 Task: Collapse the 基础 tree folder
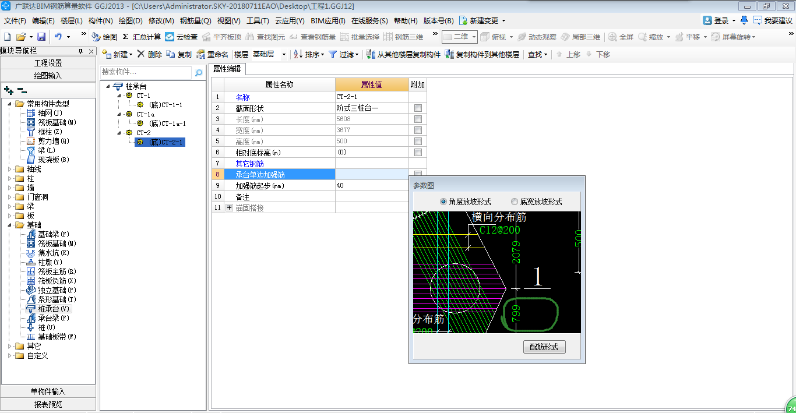tap(10, 225)
